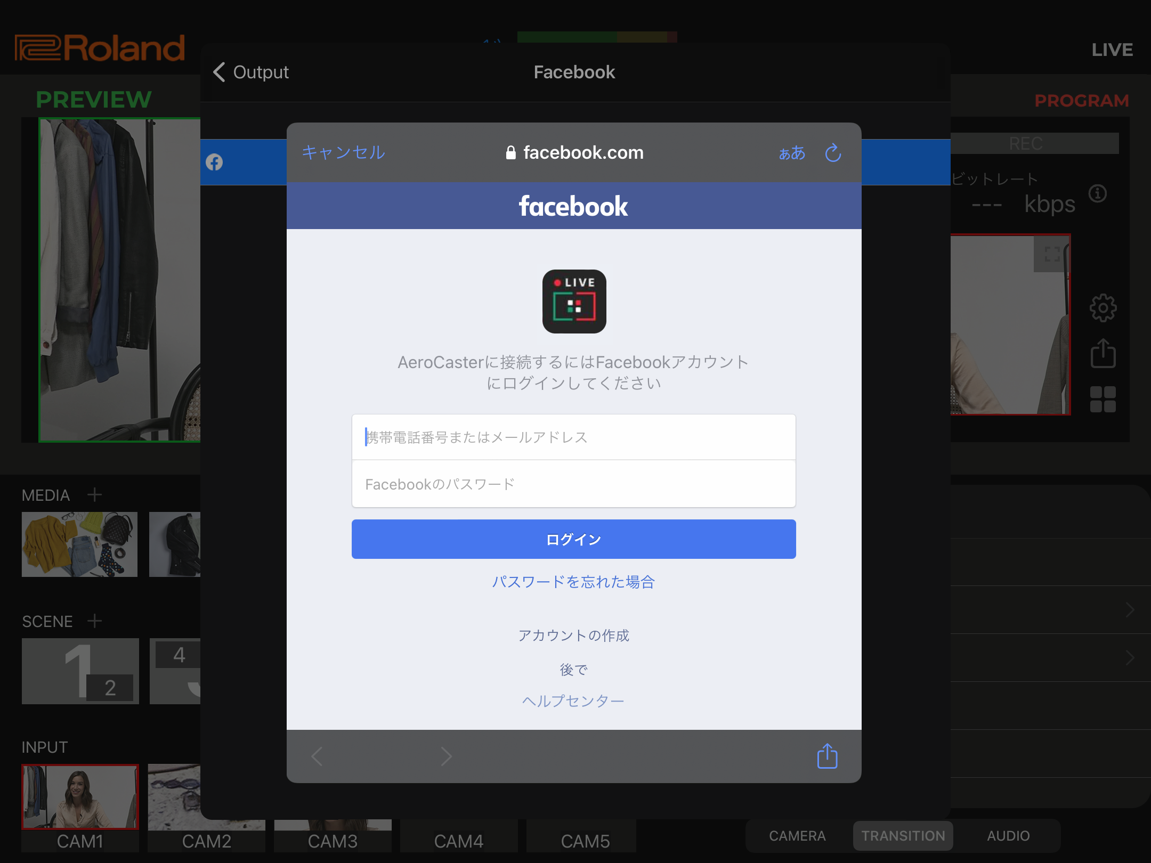
Task: Select scene layout 1-2 thumbnail
Action: pos(80,671)
